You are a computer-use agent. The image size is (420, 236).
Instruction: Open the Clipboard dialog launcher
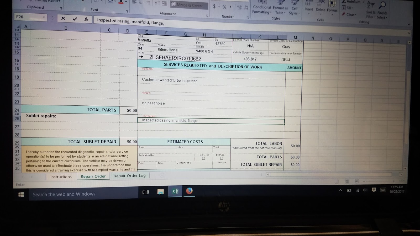point(61,8)
